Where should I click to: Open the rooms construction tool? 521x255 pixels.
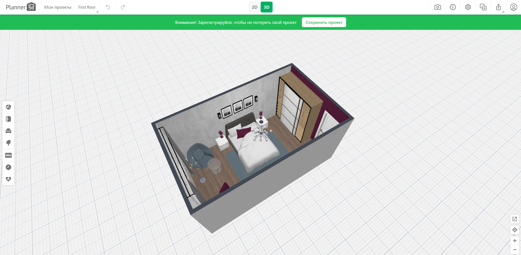8,107
